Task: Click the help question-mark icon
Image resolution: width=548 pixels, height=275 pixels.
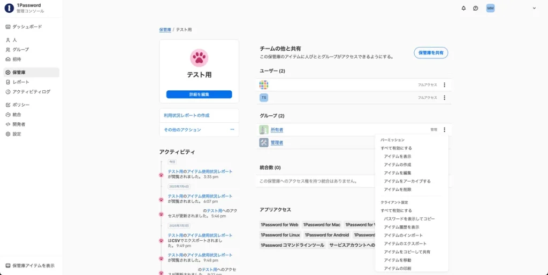Action: [475, 8]
